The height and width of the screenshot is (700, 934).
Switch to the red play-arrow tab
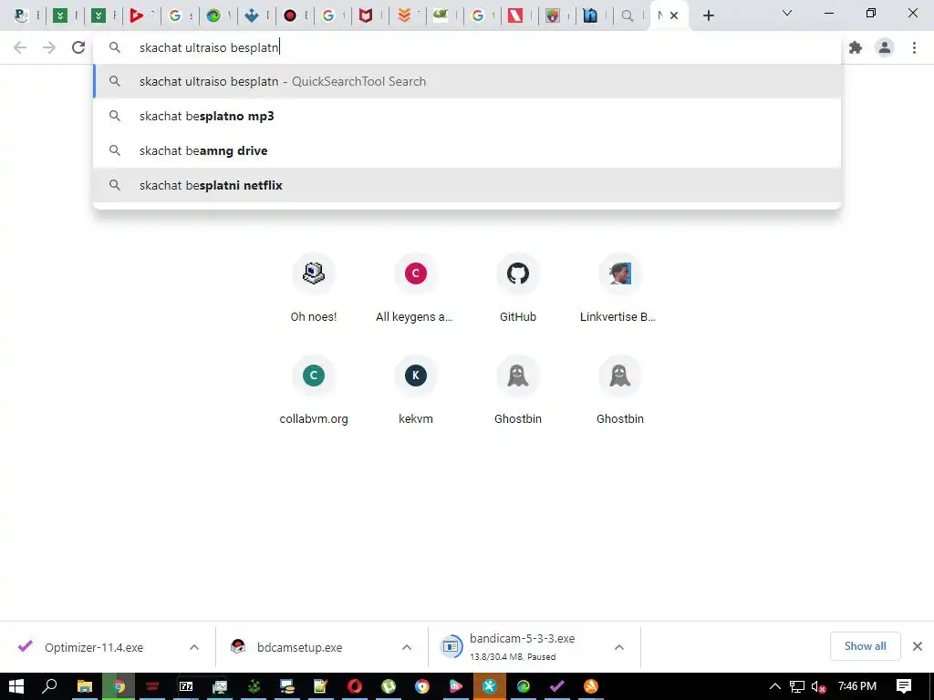point(137,15)
